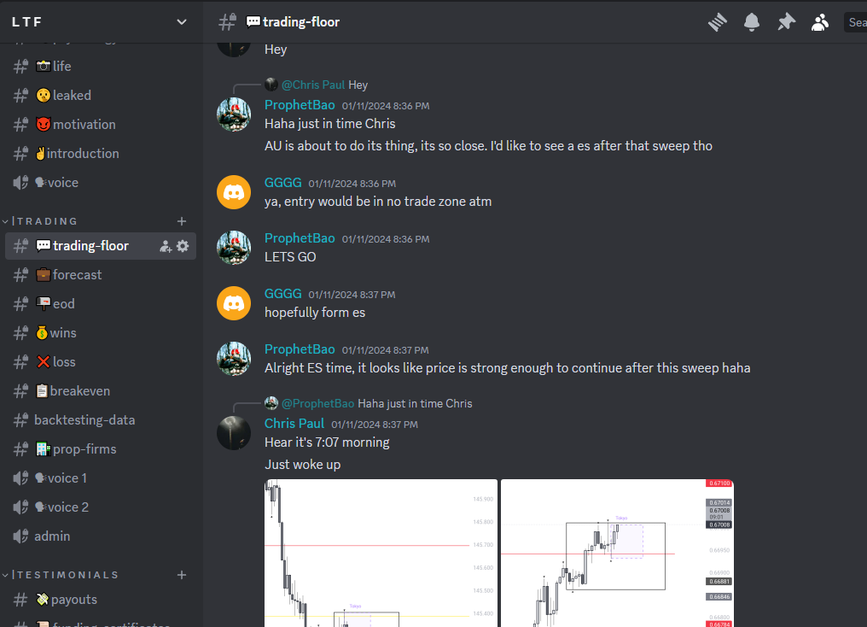Click the @Chris Paul reply mention
This screenshot has height=627, width=867.
(x=313, y=85)
